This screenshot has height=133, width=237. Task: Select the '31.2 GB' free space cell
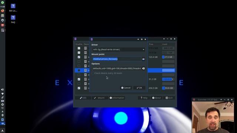(x=152, y=79)
